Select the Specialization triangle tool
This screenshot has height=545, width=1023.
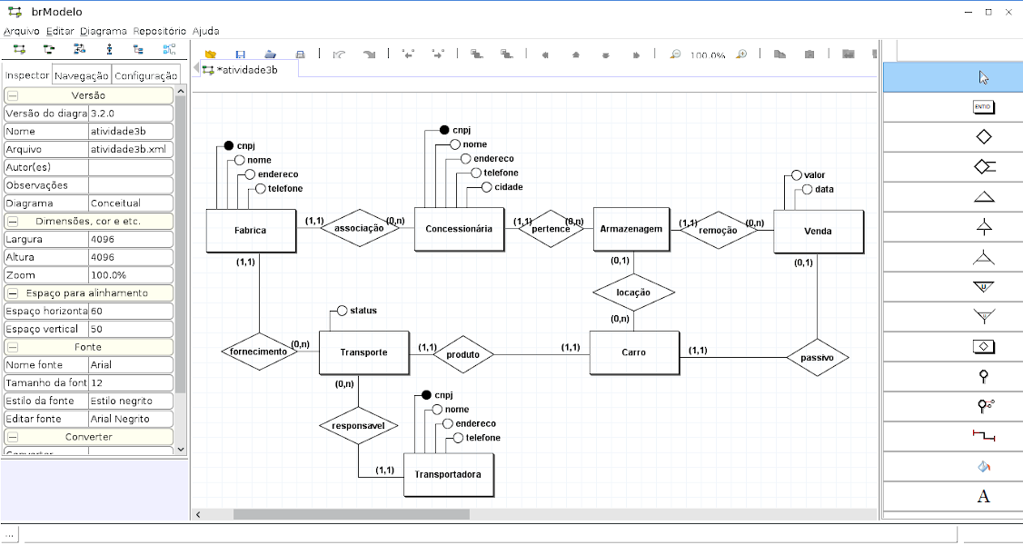tap(983, 197)
